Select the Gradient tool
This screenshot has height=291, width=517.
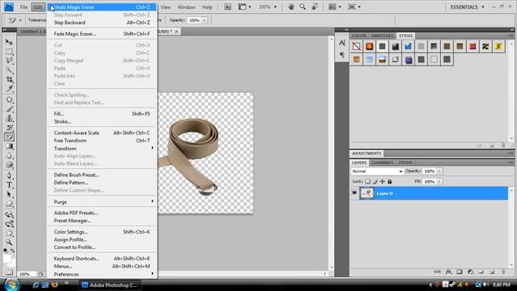tap(9, 146)
